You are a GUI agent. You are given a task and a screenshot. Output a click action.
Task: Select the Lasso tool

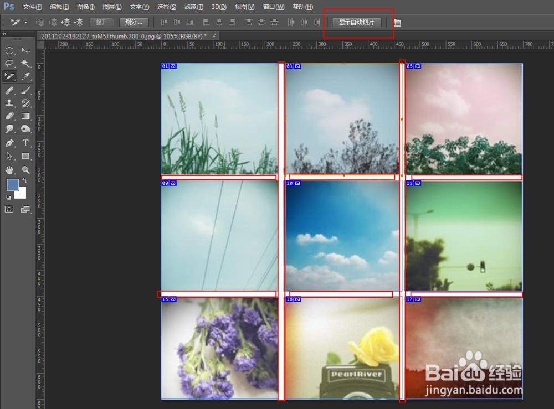[9, 64]
